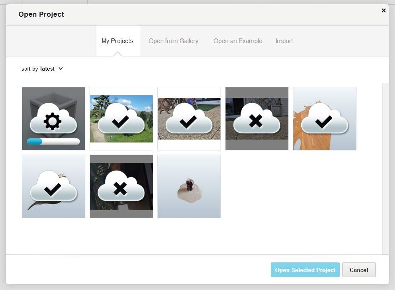Select the second-row project with checkmark cloud
The width and height of the screenshot is (395, 290).
[x=54, y=186]
